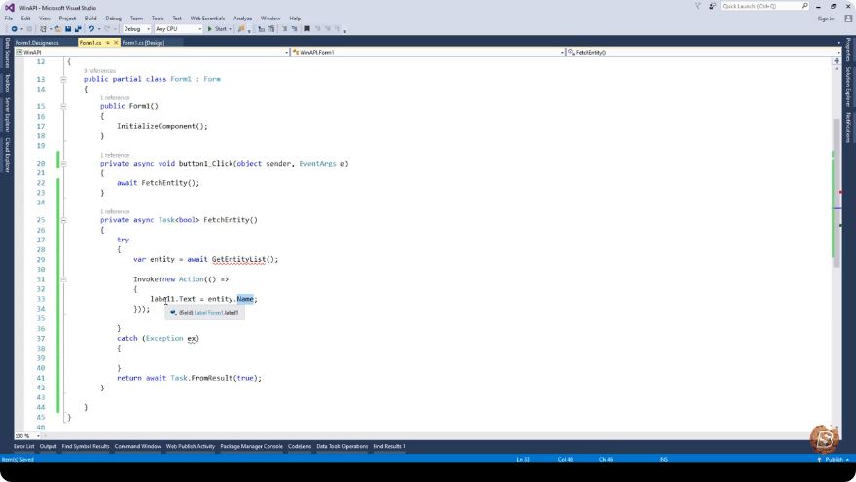Screen dimensions: 856x482
Task: Collapse the Form1 class outlining region
Action: (63, 79)
